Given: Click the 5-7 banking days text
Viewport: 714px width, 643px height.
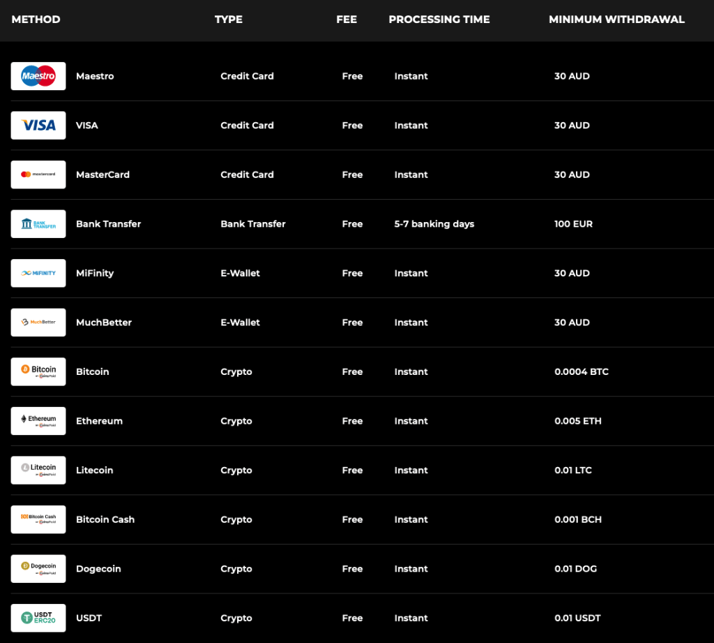Looking at the screenshot, I should point(434,224).
